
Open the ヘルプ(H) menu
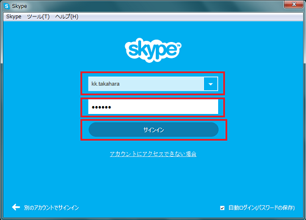point(67,16)
